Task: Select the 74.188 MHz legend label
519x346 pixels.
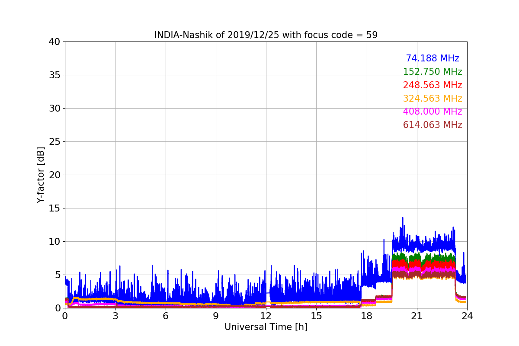Action: coord(432,58)
